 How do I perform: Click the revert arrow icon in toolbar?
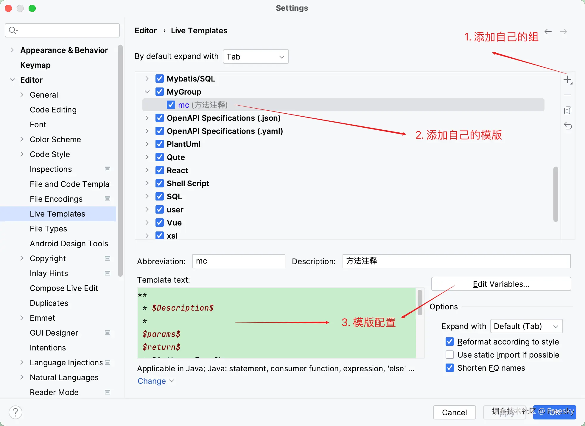(x=567, y=126)
